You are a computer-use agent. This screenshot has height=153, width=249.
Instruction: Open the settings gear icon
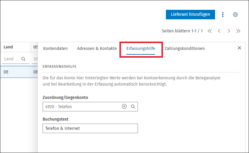[x=235, y=15]
